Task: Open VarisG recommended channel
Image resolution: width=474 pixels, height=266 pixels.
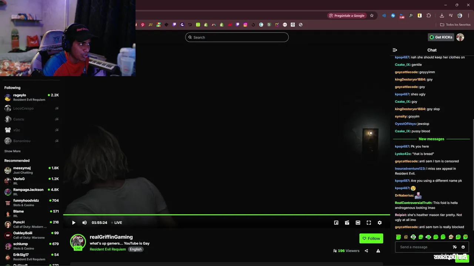Action: 31,181
